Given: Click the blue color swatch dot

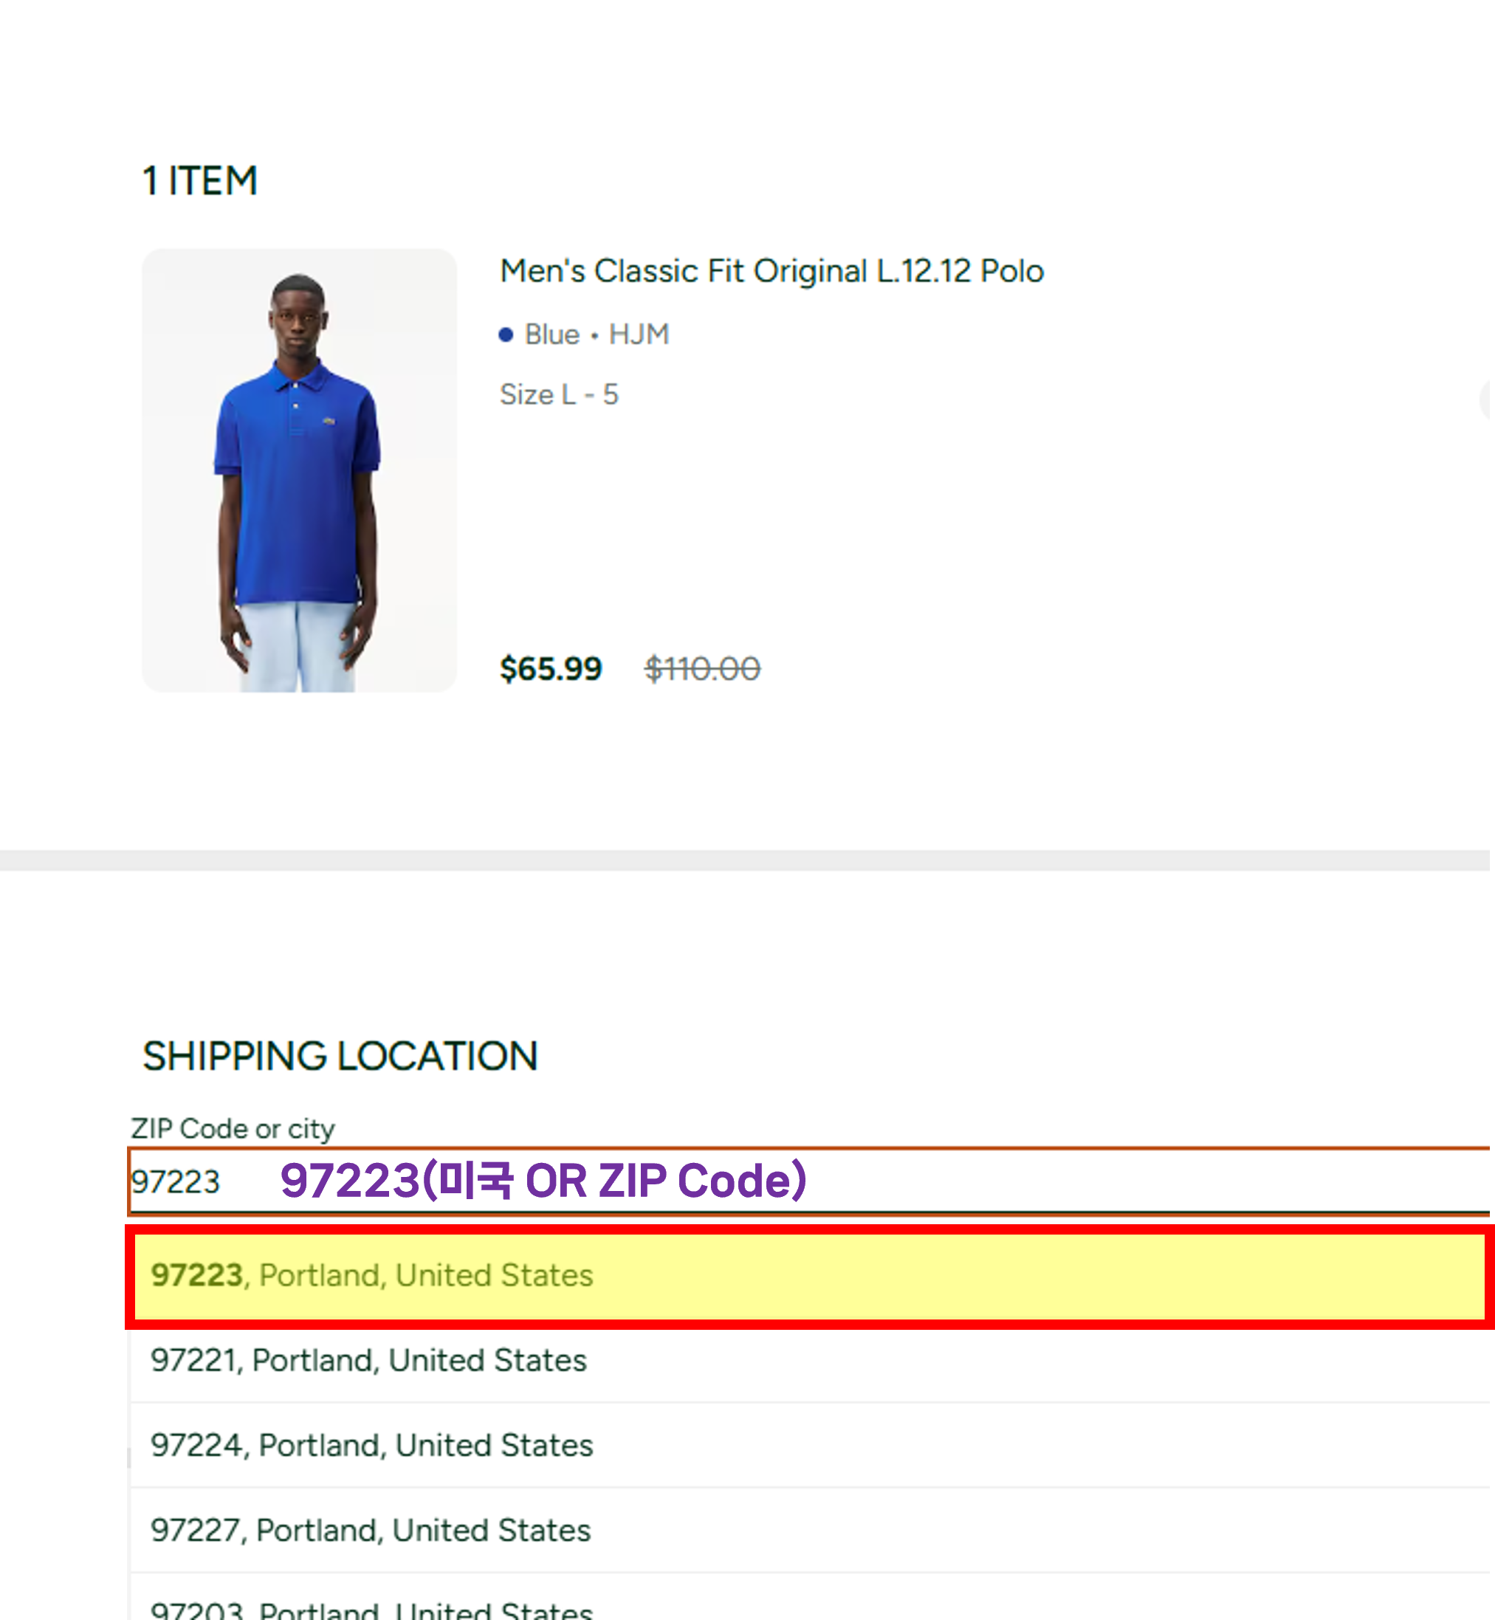Looking at the screenshot, I should (x=506, y=335).
